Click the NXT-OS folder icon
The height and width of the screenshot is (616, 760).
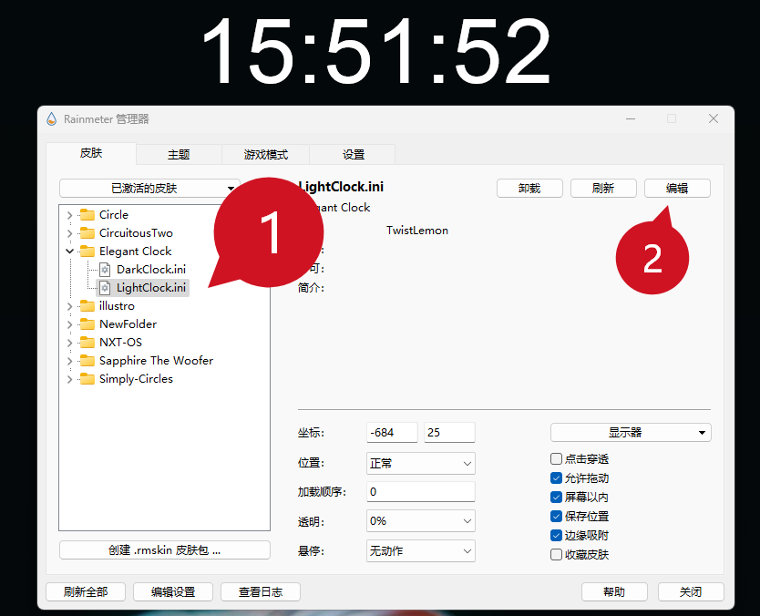[87, 342]
